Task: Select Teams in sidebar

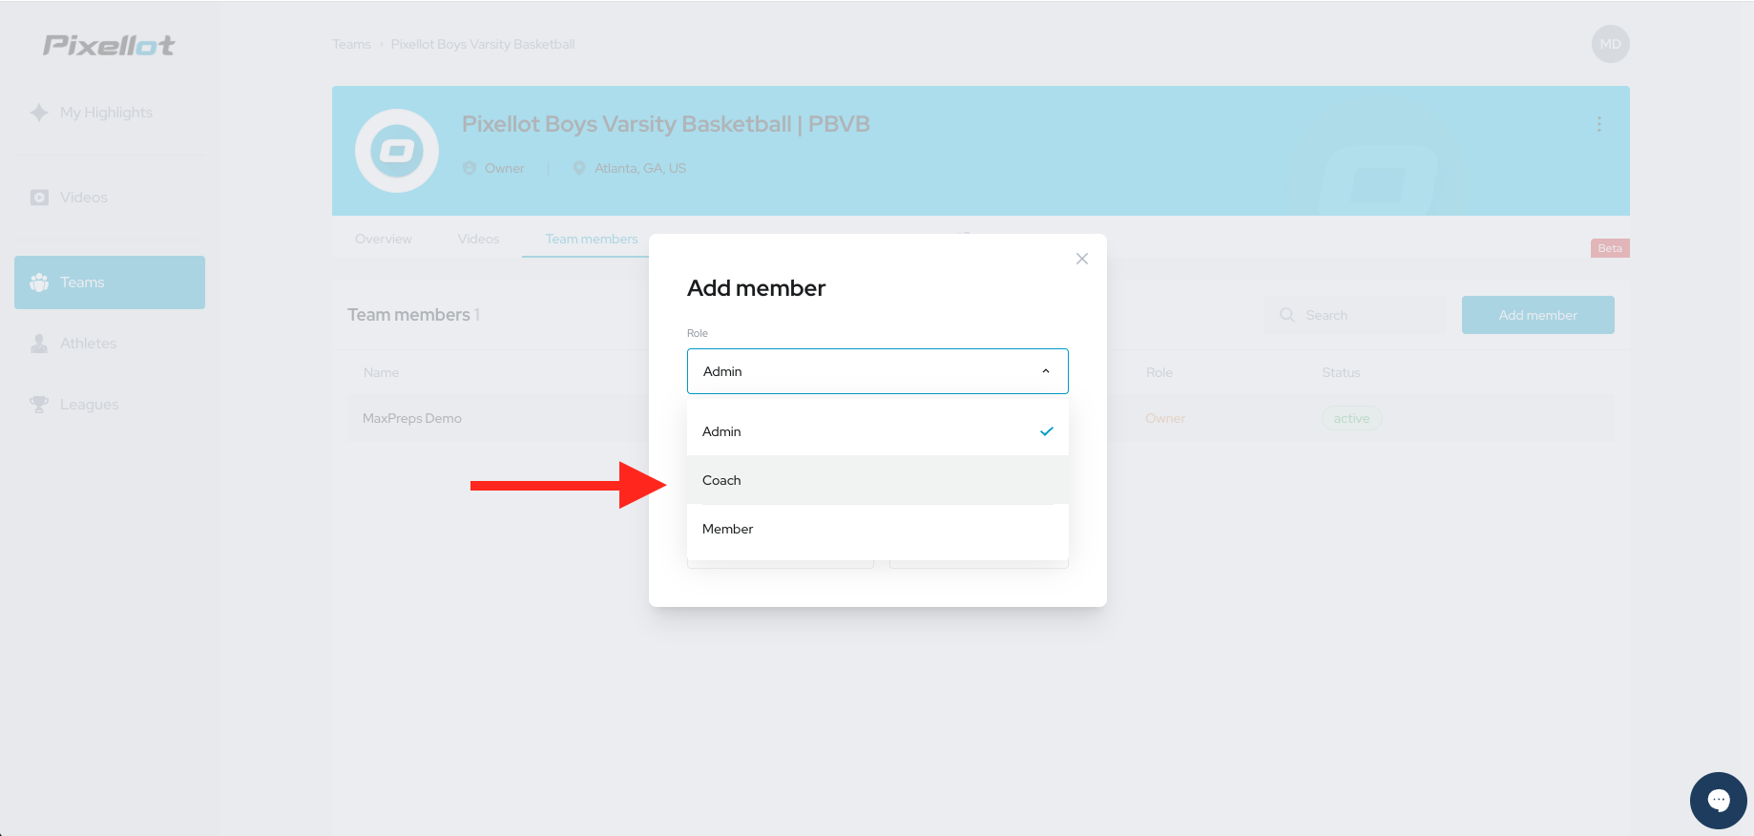Action: [110, 282]
